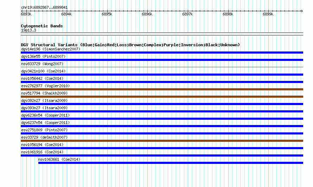Select the dgv392n27 blue variant bar
313x187 pixels.
(162, 104)
